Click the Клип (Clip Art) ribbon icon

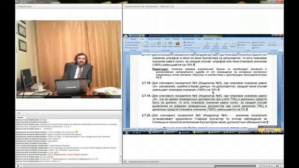[x=159, y=45]
